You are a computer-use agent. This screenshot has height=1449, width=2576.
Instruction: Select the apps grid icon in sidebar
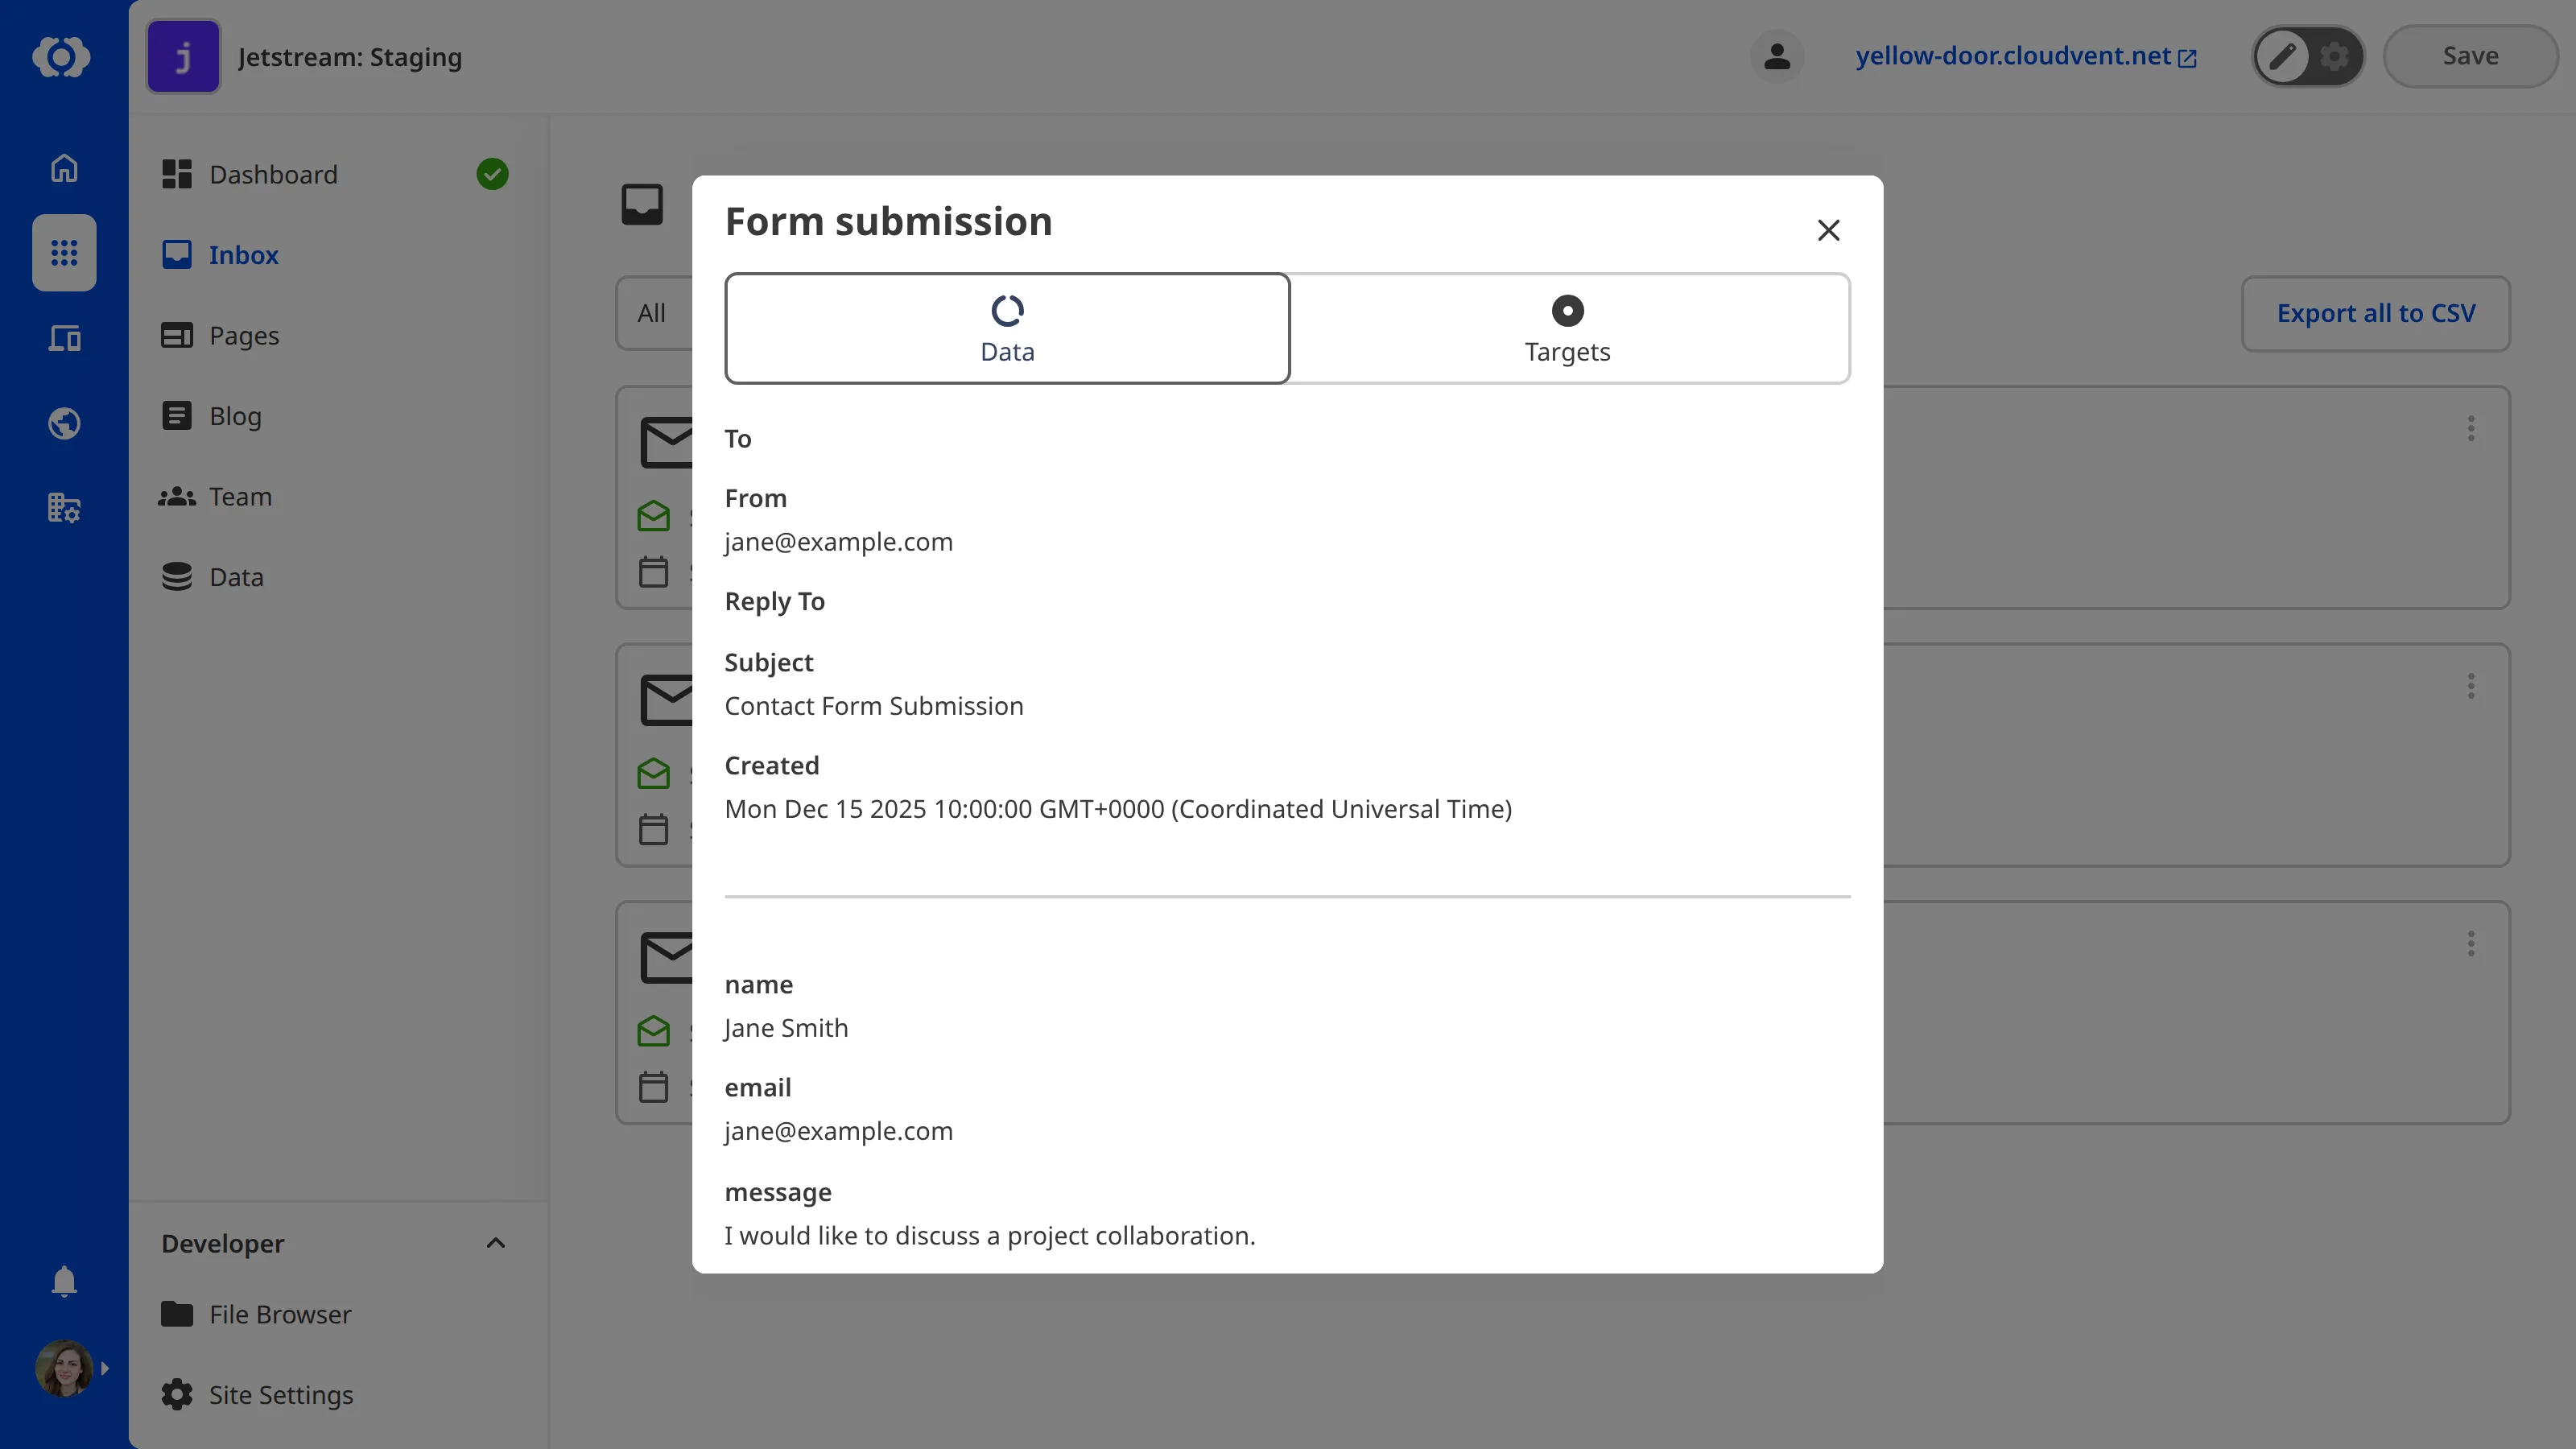pos(63,253)
